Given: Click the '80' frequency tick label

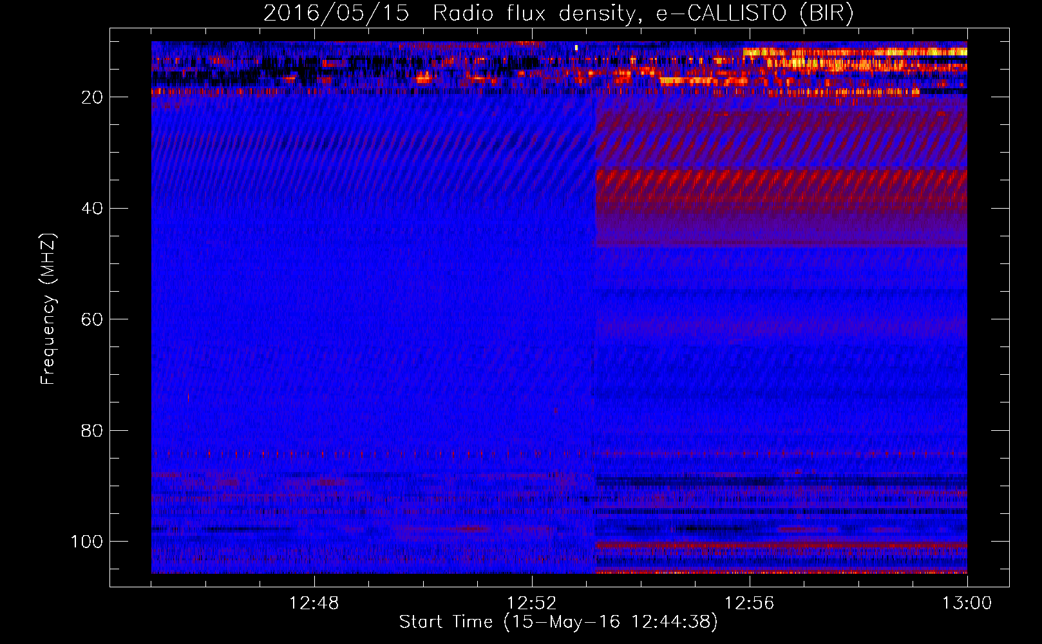Looking at the screenshot, I should click(x=92, y=431).
